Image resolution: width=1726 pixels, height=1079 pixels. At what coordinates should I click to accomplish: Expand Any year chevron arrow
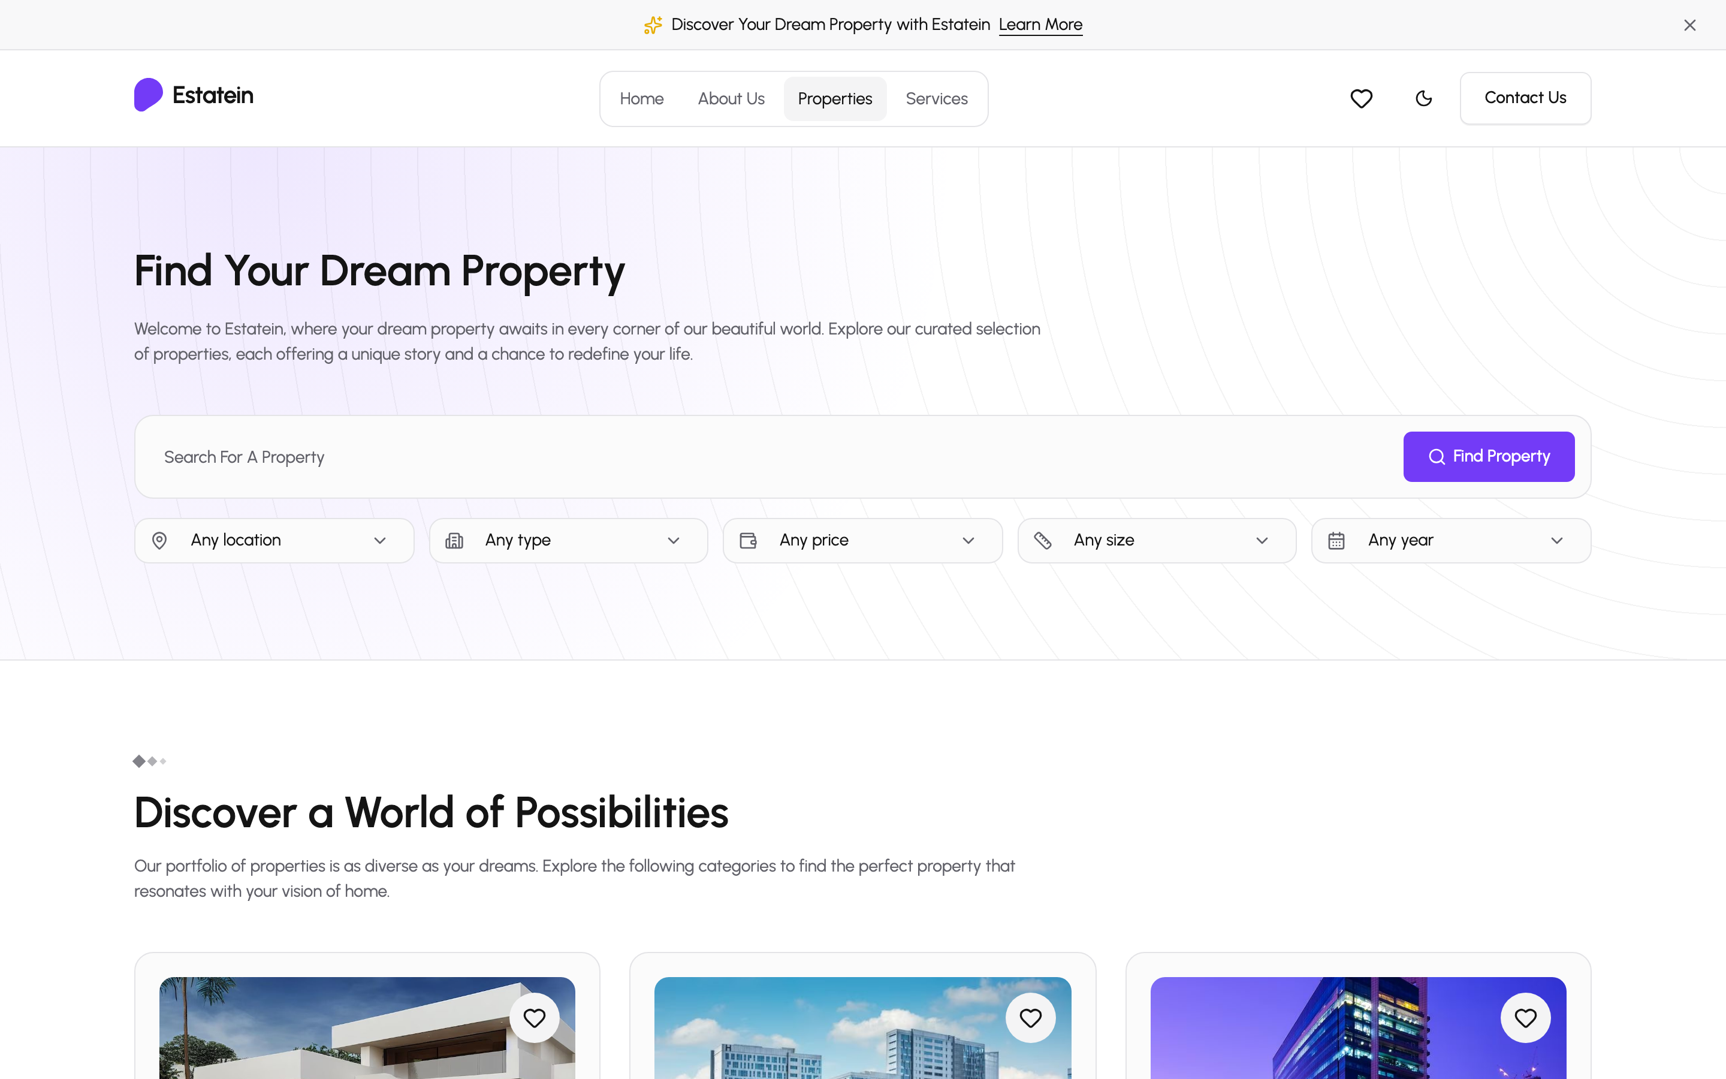1557,540
